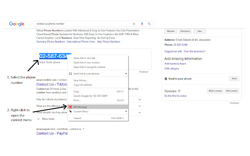Screen dimensions: 250x156
Task: Open International Phone Lines link
Action: click(x=81, y=42)
